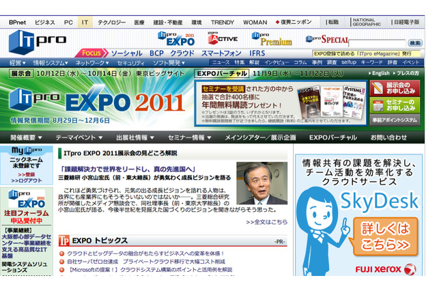Select the TRENDY top menu item

223,23
